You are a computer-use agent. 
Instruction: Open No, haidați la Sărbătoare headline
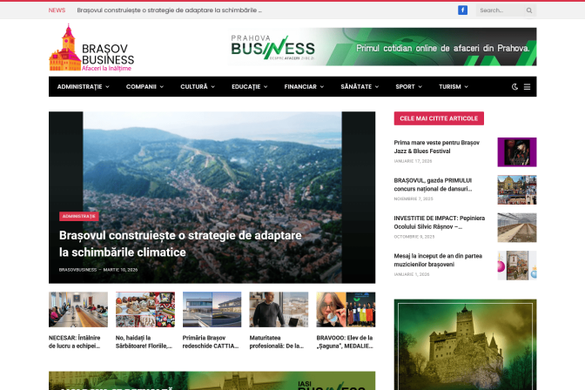point(144,341)
